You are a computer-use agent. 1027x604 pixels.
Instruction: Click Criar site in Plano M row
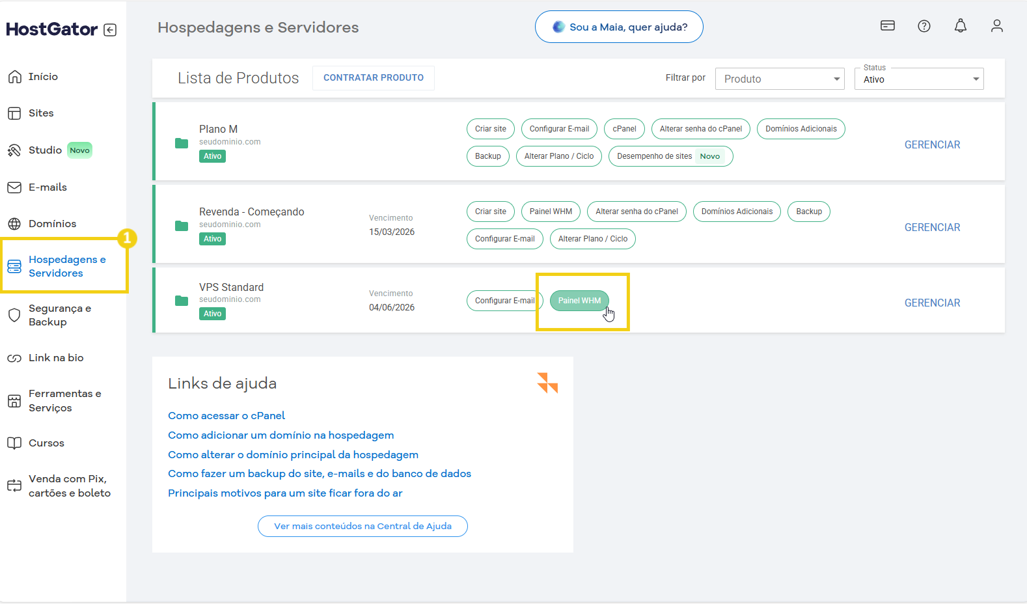(x=491, y=129)
